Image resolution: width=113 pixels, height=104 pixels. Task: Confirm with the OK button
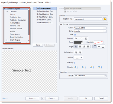(x=86, y=98)
